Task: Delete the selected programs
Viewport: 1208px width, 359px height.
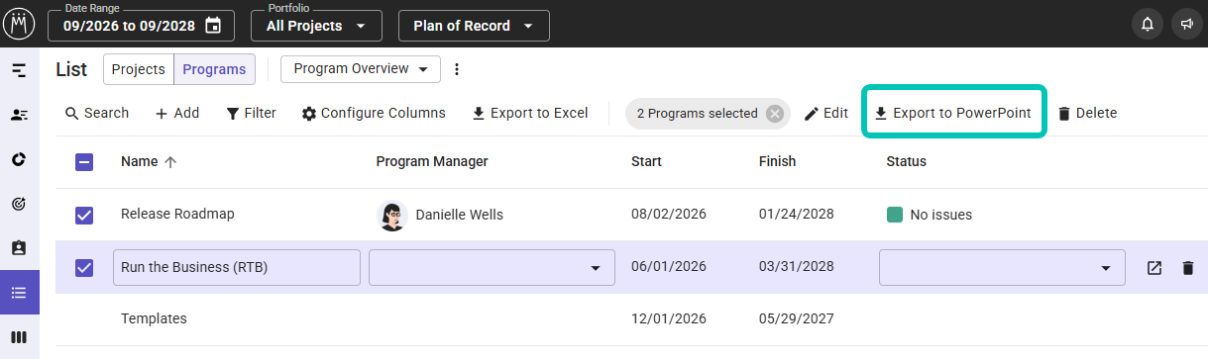Action: (x=1087, y=114)
